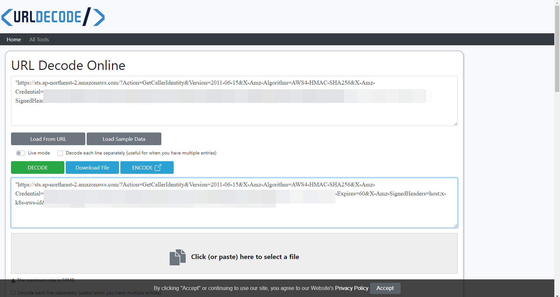Click the 'URL Decode Online' heading
Viewport: 560px width, 297px height.
[68, 65]
